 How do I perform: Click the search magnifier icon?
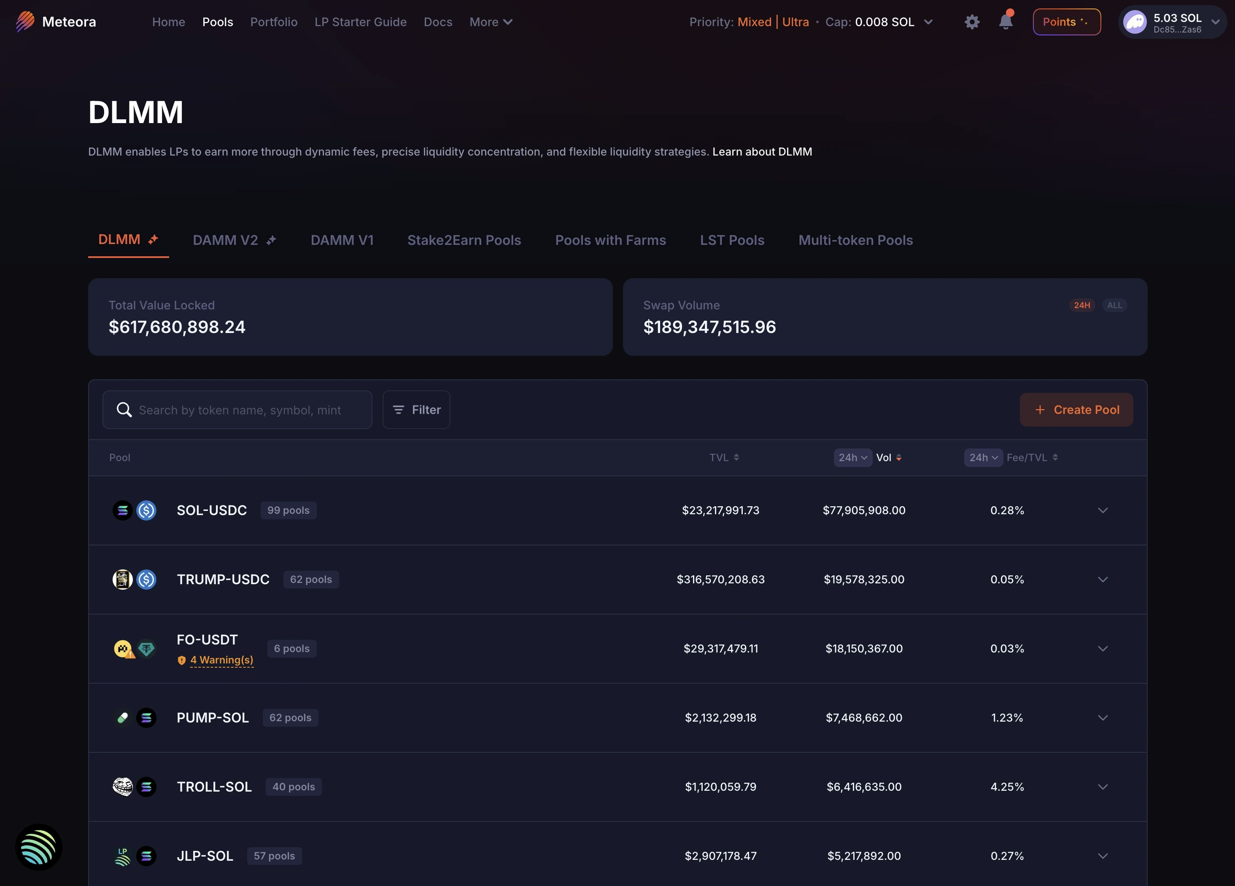pyautogui.click(x=124, y=410)
